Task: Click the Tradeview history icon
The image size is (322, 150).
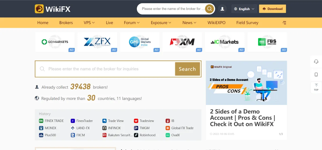Action: [136, 121]
